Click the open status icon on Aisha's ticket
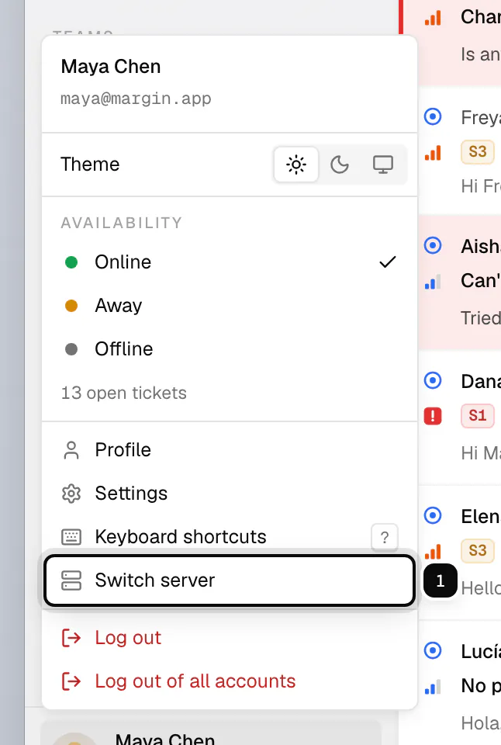Viewport: 501px width, 745px height. (433, 246)
